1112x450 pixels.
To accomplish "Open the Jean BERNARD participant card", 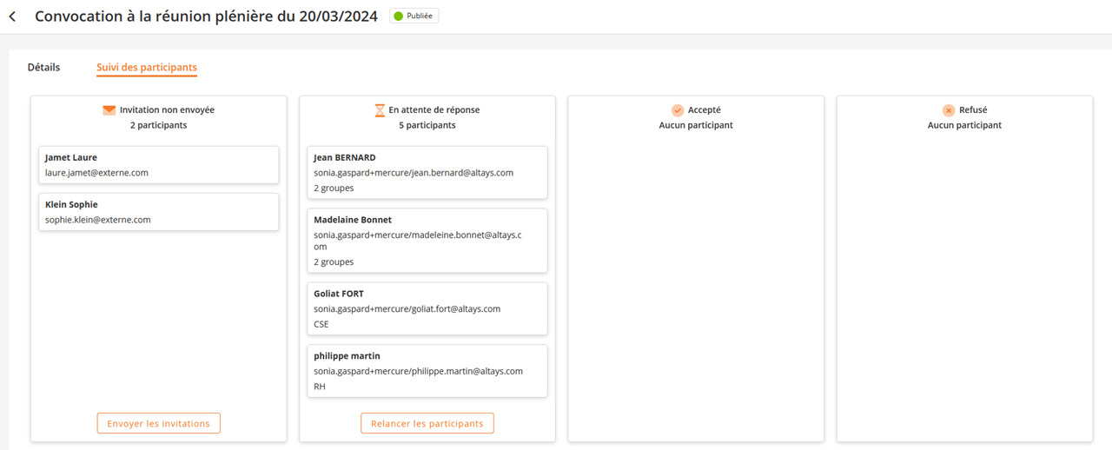I will click(x=427, y=173).
